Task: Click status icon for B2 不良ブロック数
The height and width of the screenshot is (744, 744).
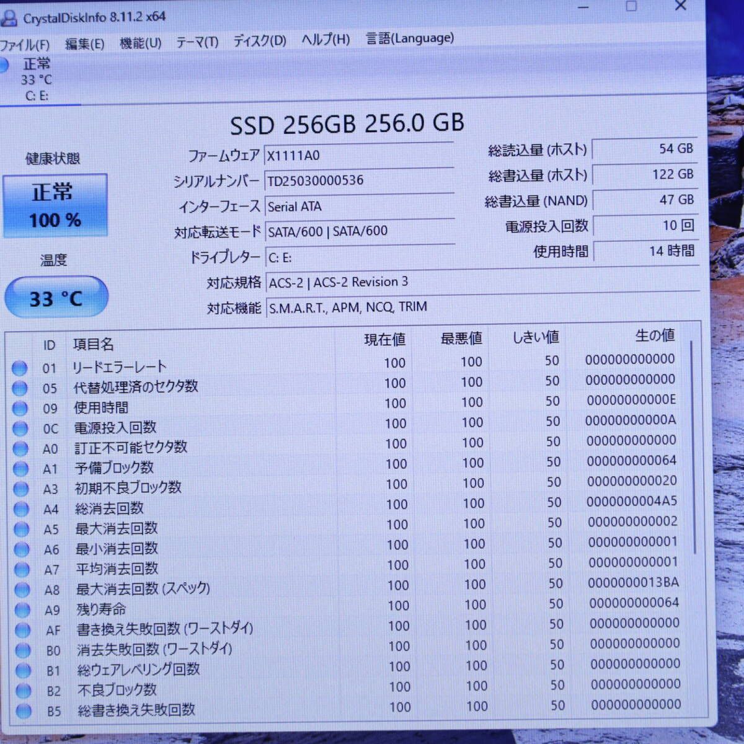Action: 24,691
